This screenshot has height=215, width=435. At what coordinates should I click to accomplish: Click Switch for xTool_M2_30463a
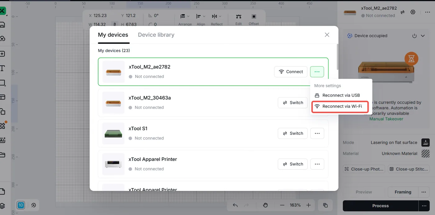(x=293, y=103)
